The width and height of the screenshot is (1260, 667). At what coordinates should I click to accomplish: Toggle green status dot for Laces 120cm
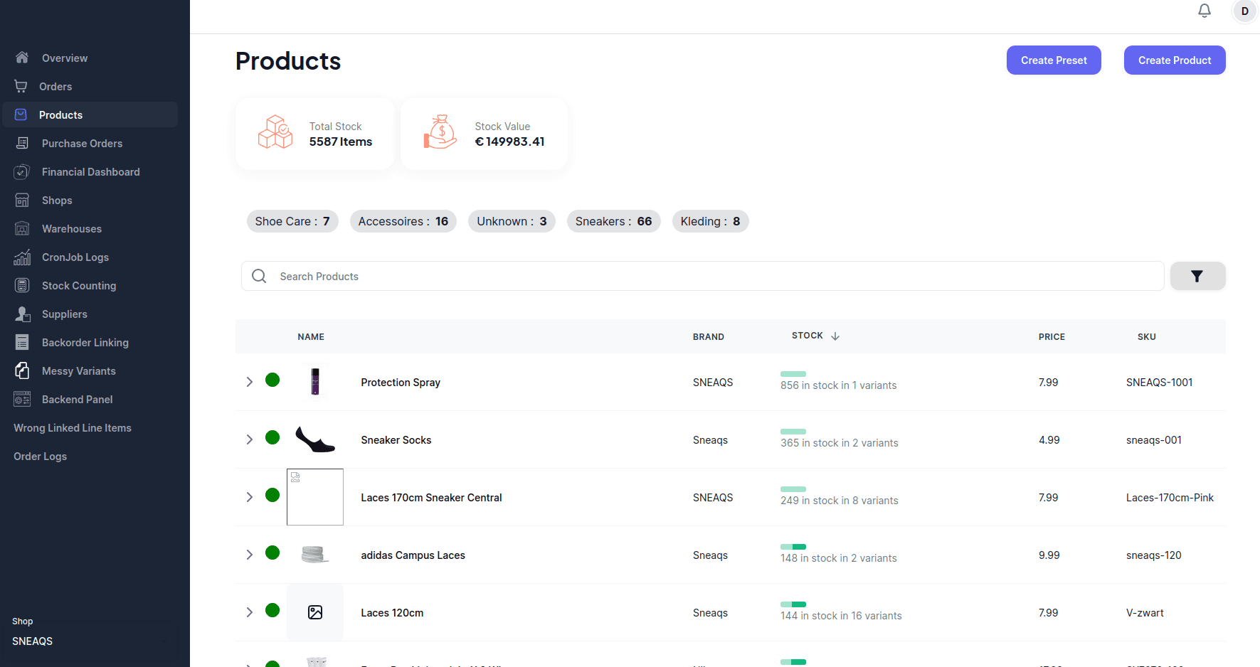(x=272, y=610)
